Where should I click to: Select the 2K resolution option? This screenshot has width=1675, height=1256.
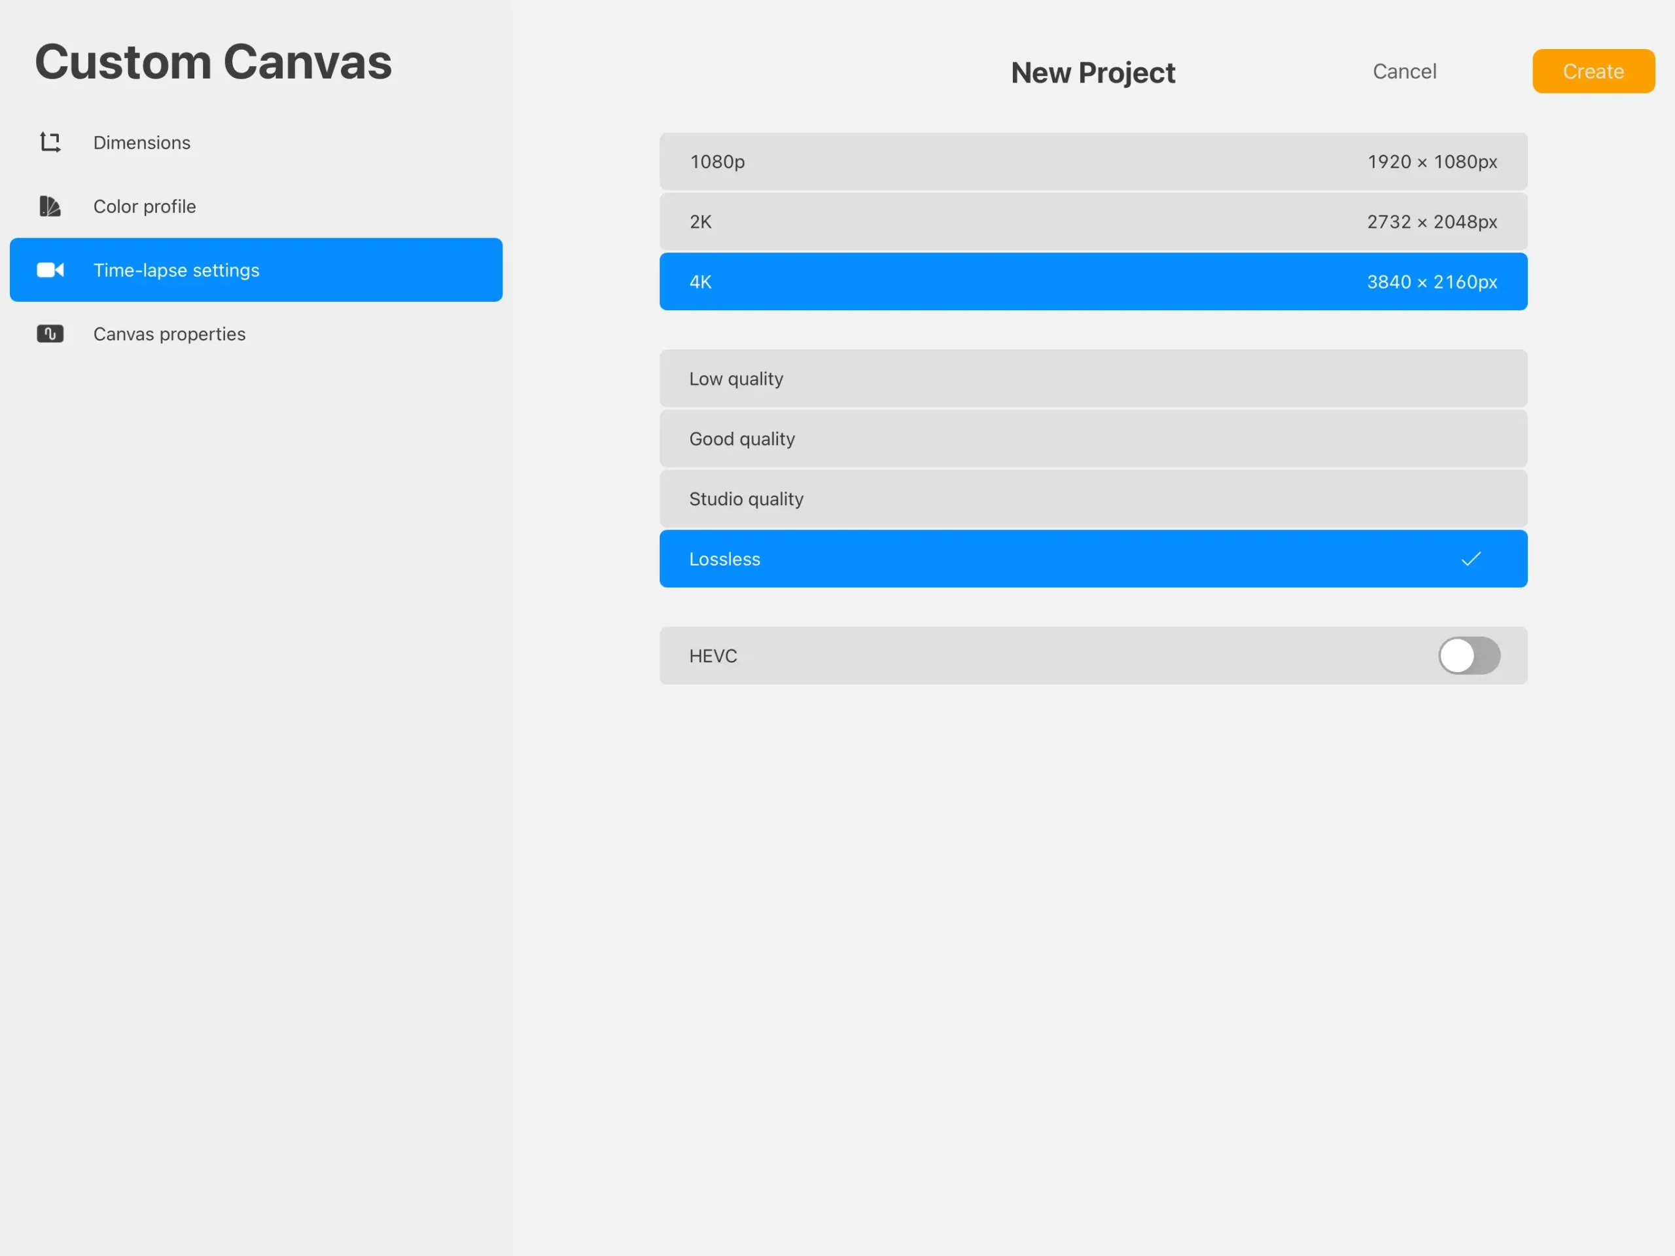tap(1092, 222)
